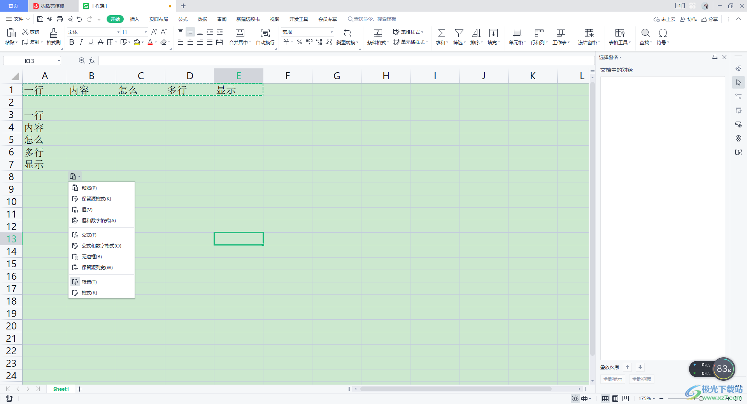747x404 pixels.
Task: Open the Formulas (公式) ribbon tab
Action: pos(183,19)
